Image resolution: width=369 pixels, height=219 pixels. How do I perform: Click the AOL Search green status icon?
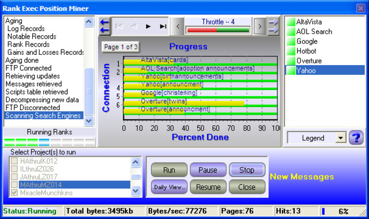pos(291,31)
